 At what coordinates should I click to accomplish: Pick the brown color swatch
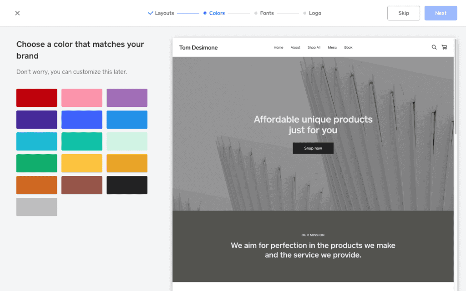(81, 185)
